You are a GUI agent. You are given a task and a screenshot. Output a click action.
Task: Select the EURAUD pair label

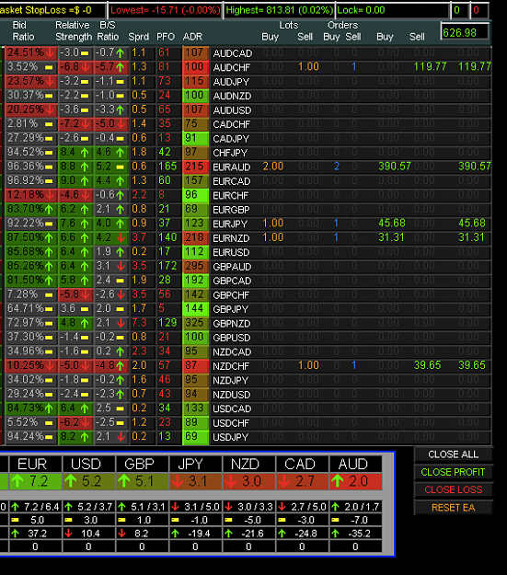[232, 167]
